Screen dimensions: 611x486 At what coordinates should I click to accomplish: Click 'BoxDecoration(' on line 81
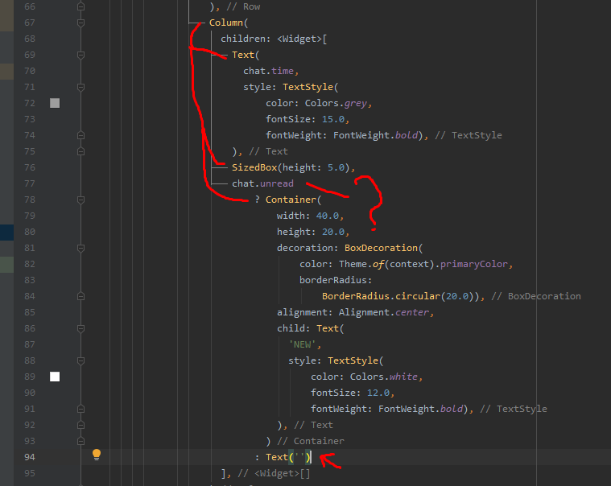tap(384, 248)
